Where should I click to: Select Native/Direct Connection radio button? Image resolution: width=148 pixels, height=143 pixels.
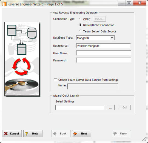click(80, 25)
